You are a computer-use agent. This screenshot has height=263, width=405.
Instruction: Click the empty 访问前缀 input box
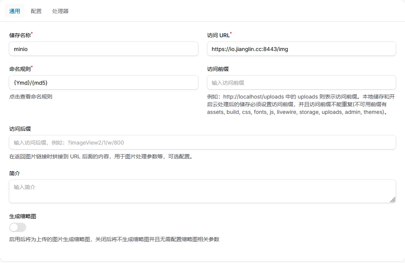[x=301, y=82]
